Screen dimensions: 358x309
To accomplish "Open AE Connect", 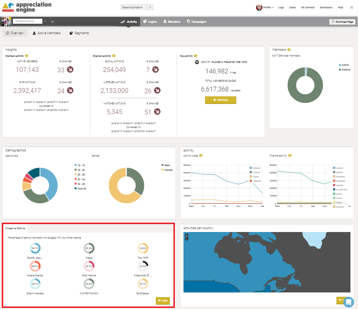I will (307, 8).
